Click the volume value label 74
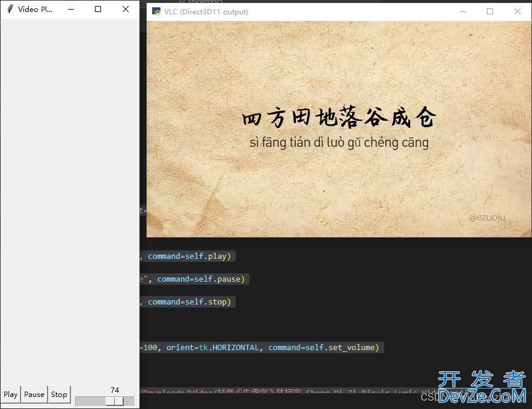 [x=115, y=390]
